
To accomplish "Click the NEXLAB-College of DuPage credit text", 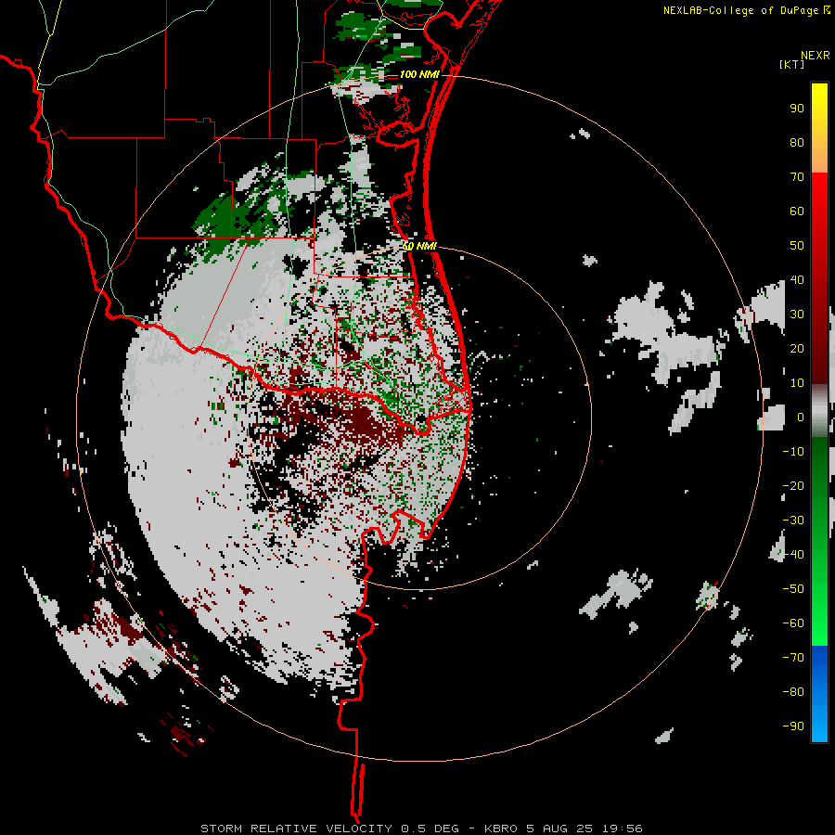I will 746,10.
